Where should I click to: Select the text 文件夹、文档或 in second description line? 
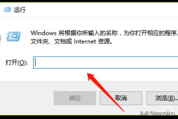pos(51,41)
